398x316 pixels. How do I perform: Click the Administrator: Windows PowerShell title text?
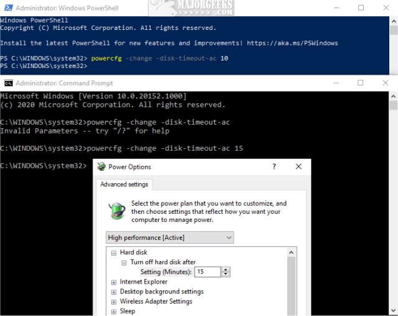click(67, 8)
